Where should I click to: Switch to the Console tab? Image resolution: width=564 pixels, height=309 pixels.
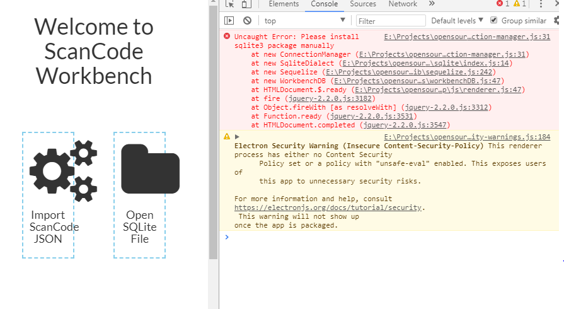coord(324,4)
